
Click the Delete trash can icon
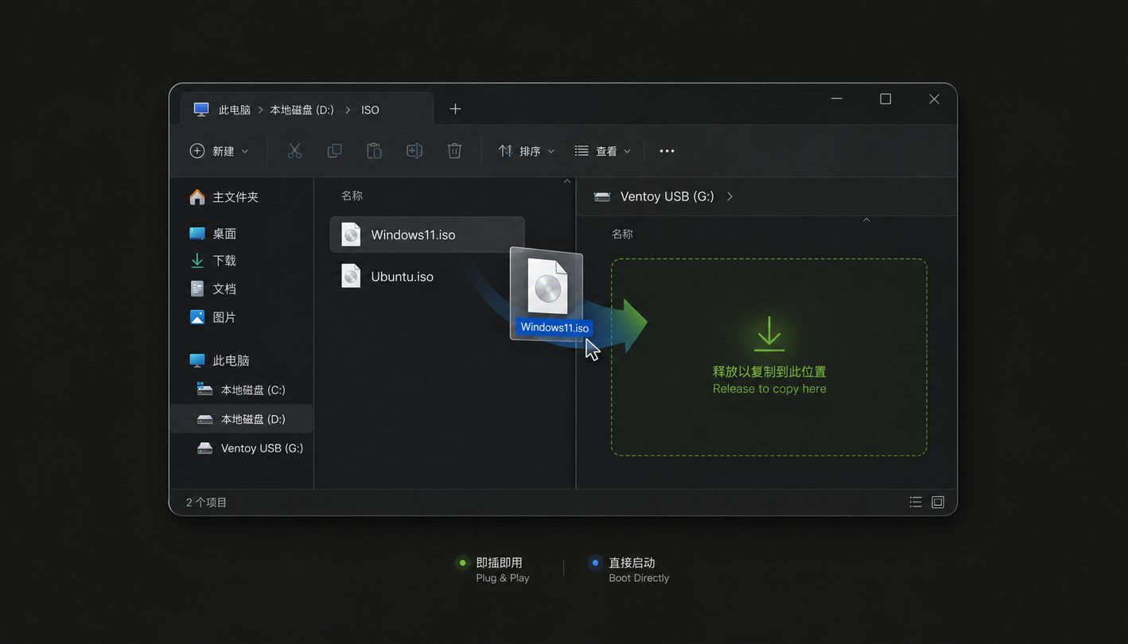[x=454, y=151]
